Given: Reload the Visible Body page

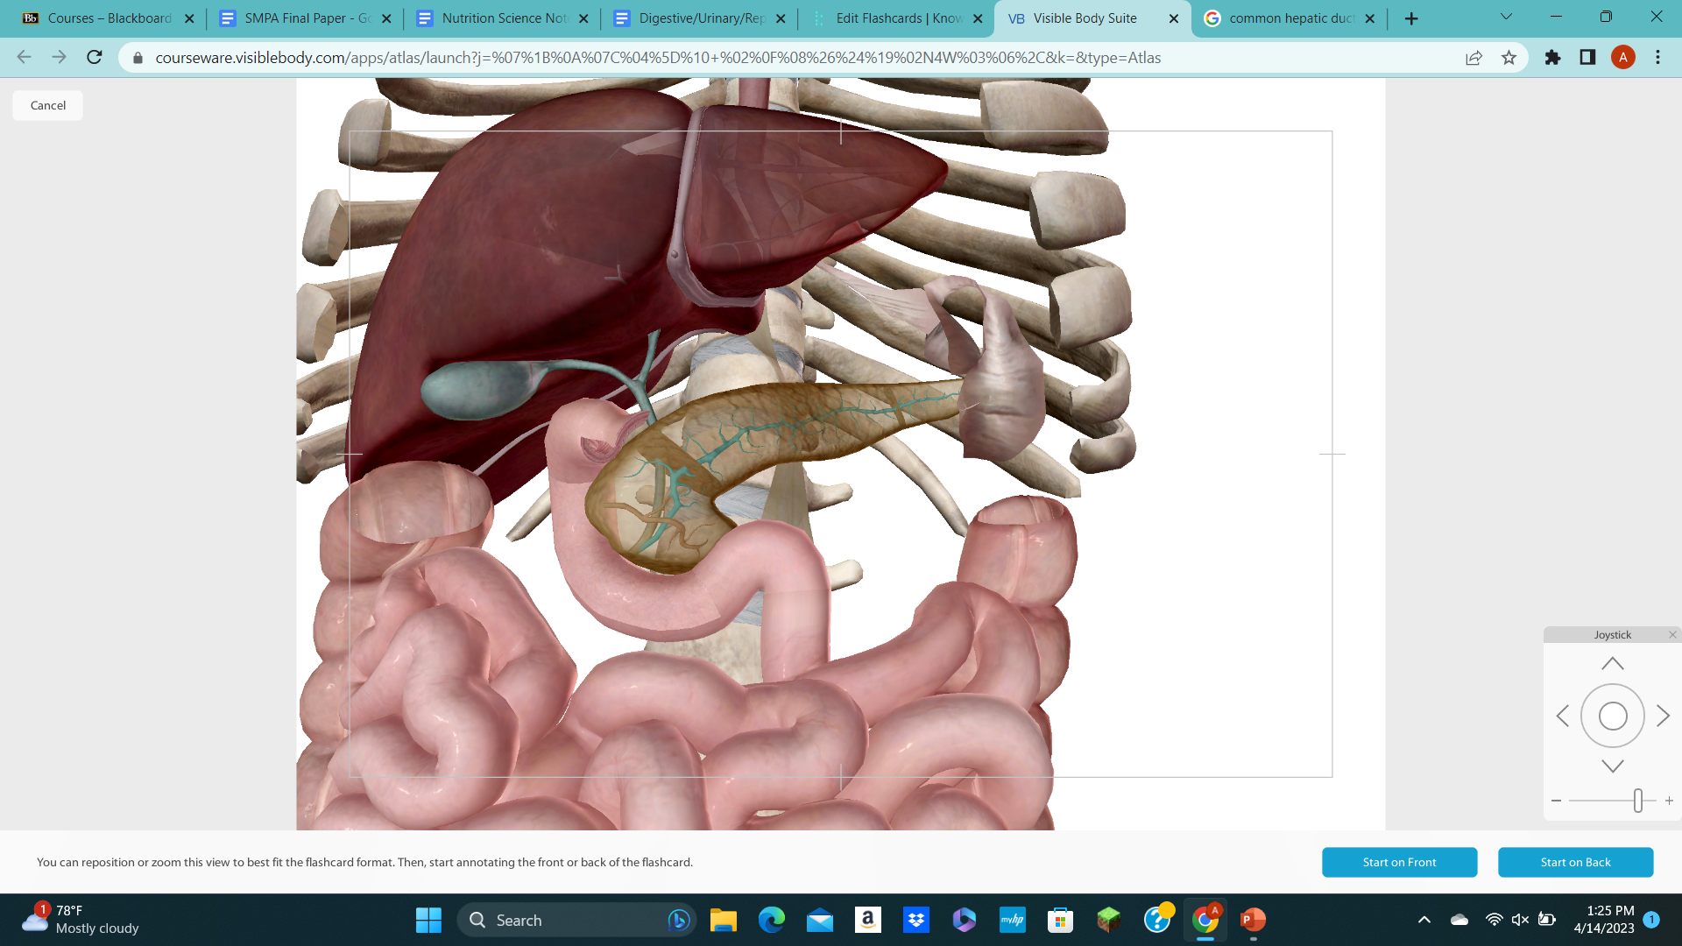Looking at the screenshot, I should [x=94, y=57].
